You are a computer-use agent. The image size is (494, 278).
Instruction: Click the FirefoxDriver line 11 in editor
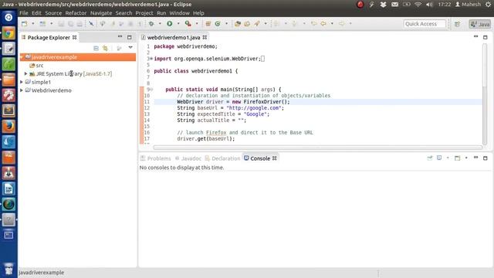click(318, 102)
